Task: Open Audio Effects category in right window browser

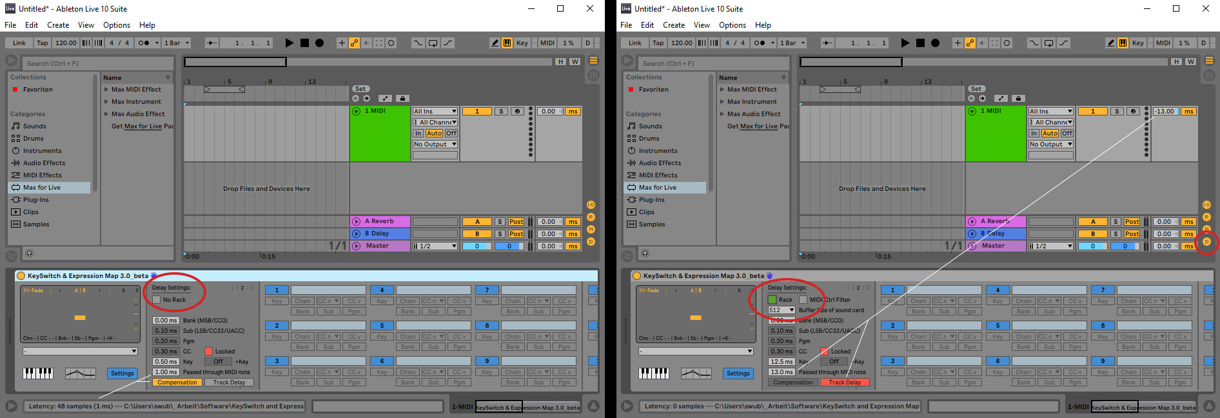Action: [660, 163]
